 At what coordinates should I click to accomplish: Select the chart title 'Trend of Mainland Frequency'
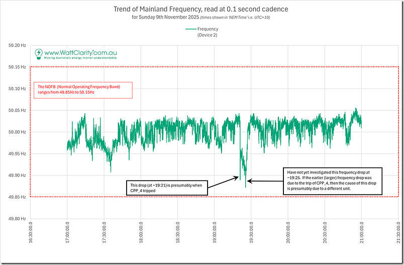point(201,9)
